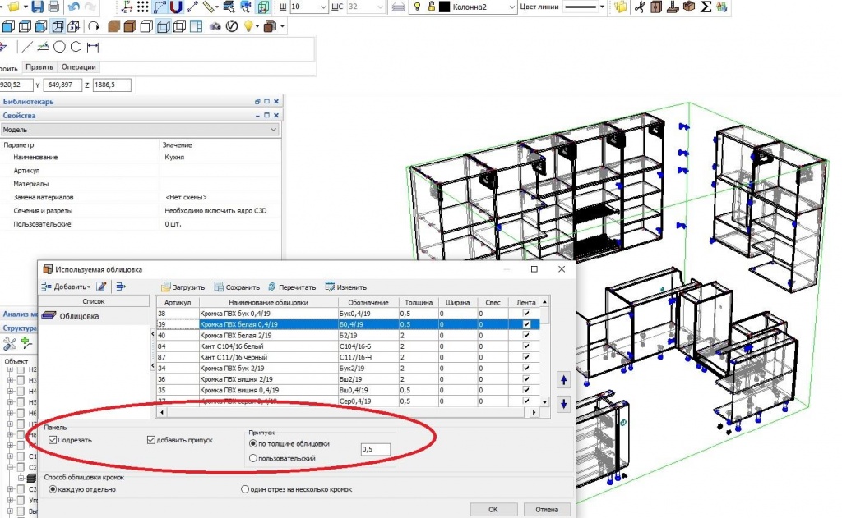Image resolution: width=842 pixels, height=518 pixels.
Task: Toggle the magnet snap tool
Action: pos(176,7)
